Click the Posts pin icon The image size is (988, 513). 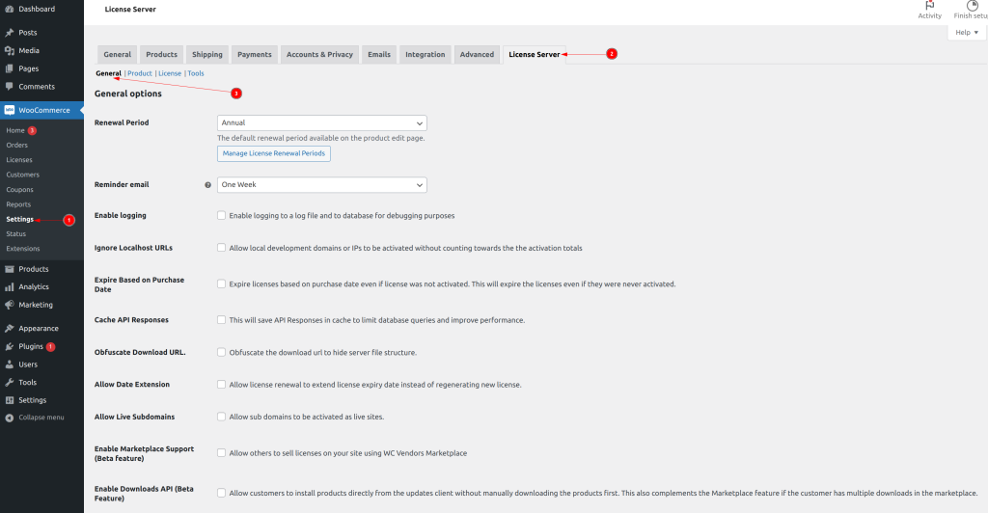pyautogui.click(x=9, y=32)
